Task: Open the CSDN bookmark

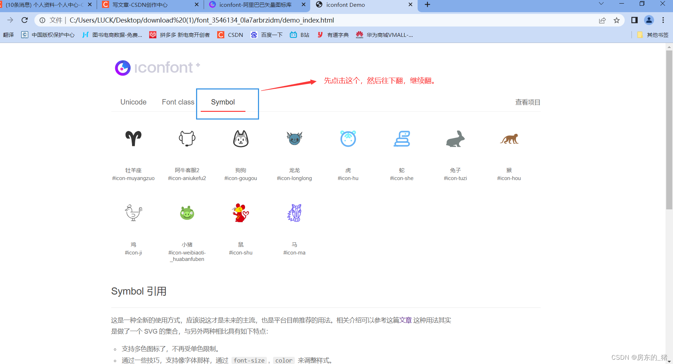Action: 230,35
